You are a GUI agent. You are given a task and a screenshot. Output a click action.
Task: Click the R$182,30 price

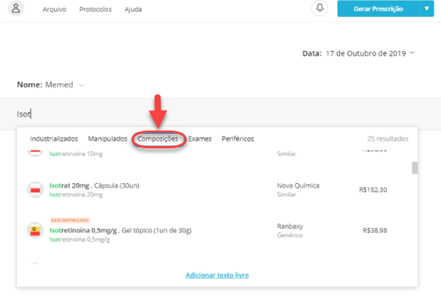coord(373,190)
